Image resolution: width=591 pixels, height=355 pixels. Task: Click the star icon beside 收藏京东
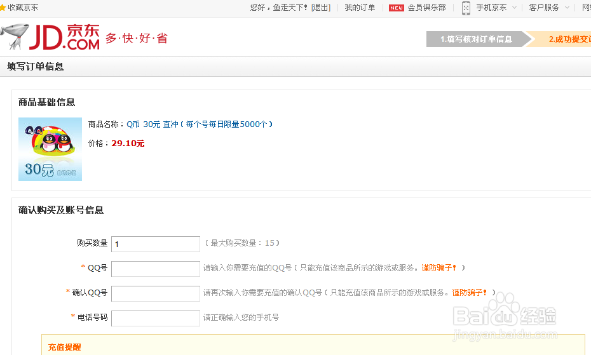pos(3,8)
